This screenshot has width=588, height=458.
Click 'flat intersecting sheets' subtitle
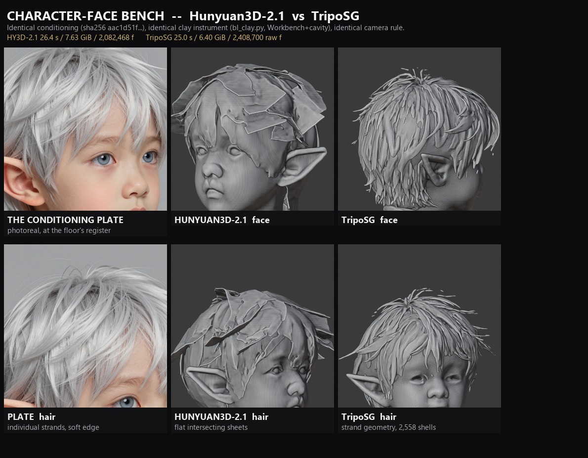pos(211,427)
